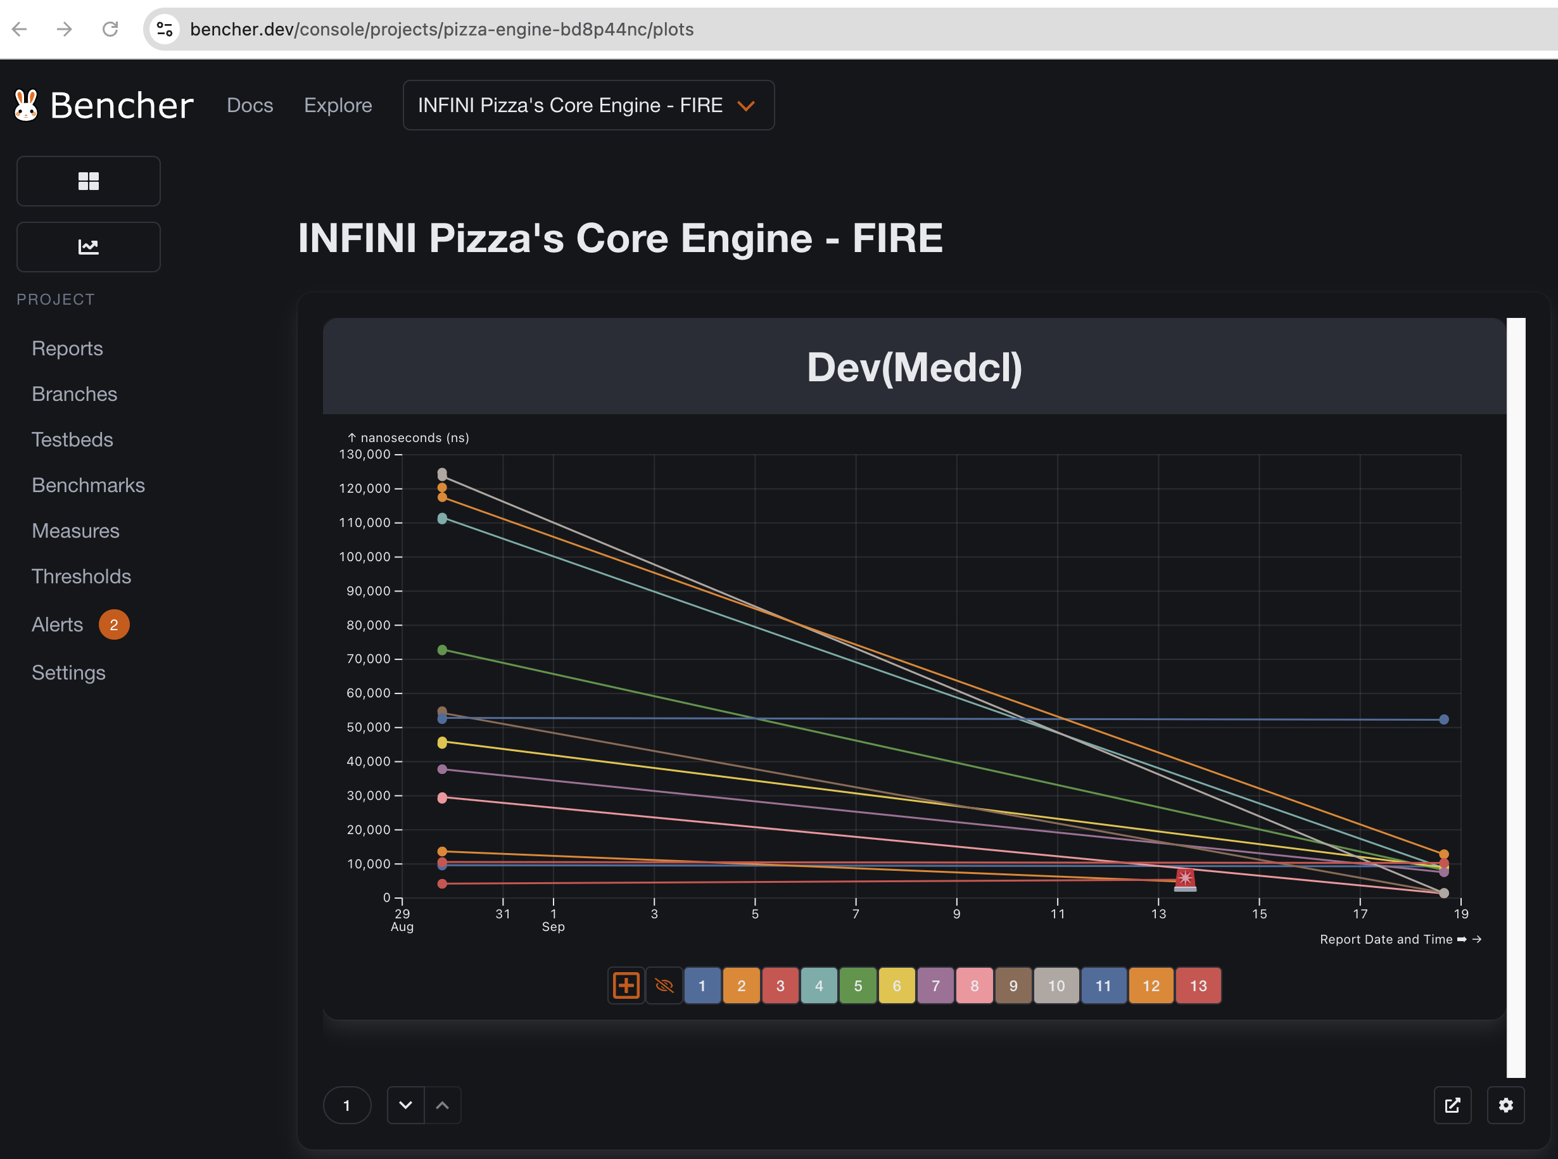The height and width of the screenshot is (1159, 1558).
Task: Reload the page
Action: pos(110,28)
